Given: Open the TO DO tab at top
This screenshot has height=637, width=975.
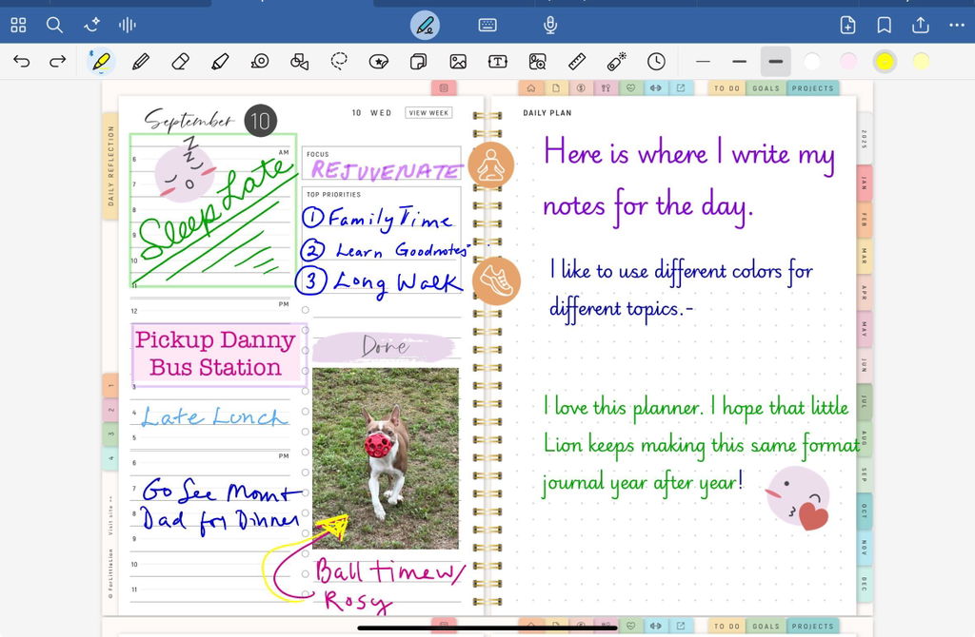Looking at the screenshot, I should tap(726, 88).
